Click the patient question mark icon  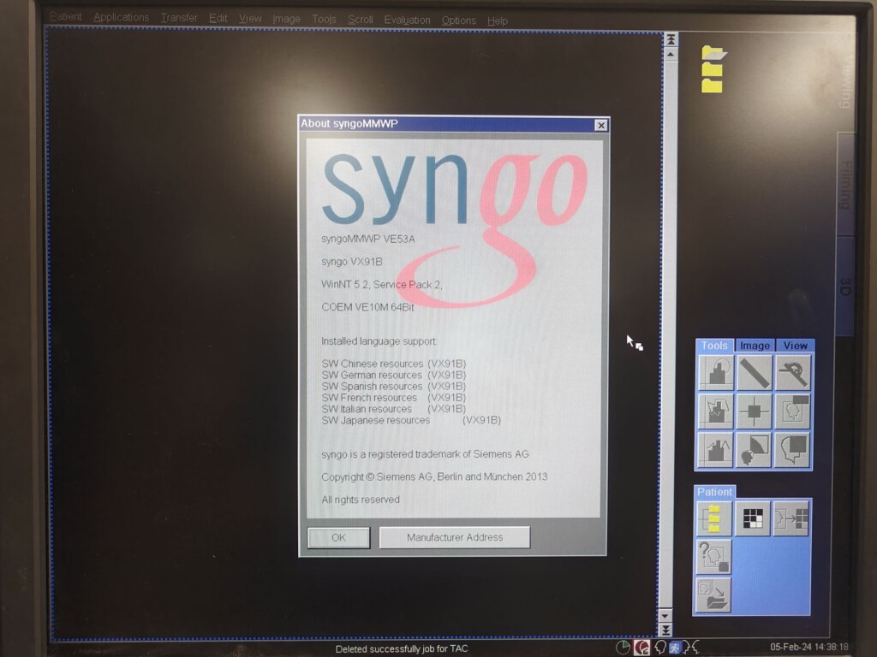tap(715, 557)
